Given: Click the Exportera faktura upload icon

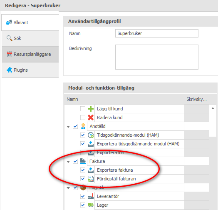Looking at the screenshot, I should point(91,170).
